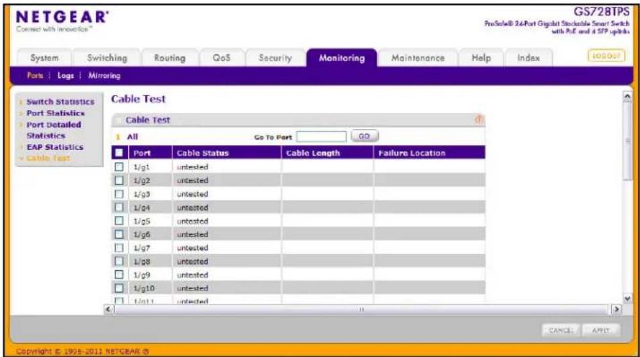
Task: Select the Logs submenu link
Action: [66, 75]
